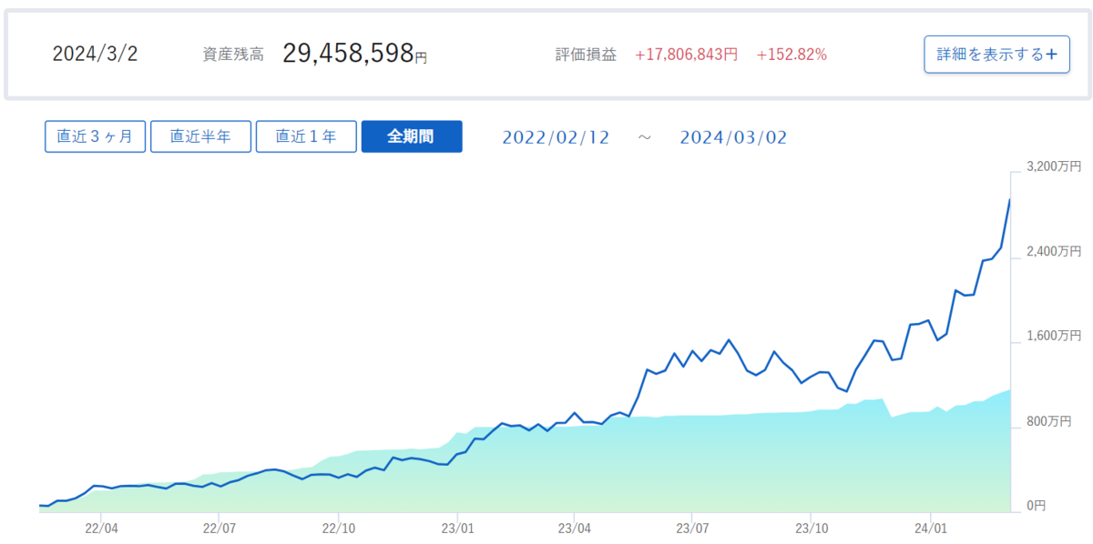Viewport: 1093px width, 544px height.
Task: Click the start date 2022/02/12
Action: pyautogui.click(x=557, y=137)
